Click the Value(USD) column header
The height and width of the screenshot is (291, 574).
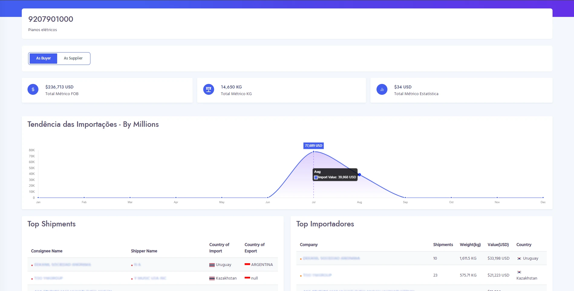[498, 245]
